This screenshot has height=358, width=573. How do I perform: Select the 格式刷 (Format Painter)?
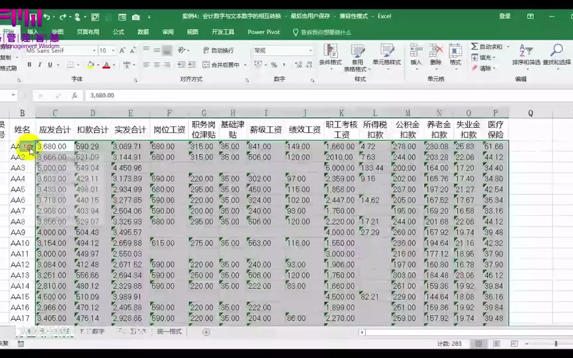click(8, 67)
